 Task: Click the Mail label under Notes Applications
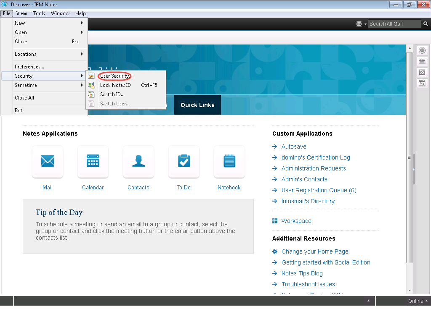click(x=48, y=188)
